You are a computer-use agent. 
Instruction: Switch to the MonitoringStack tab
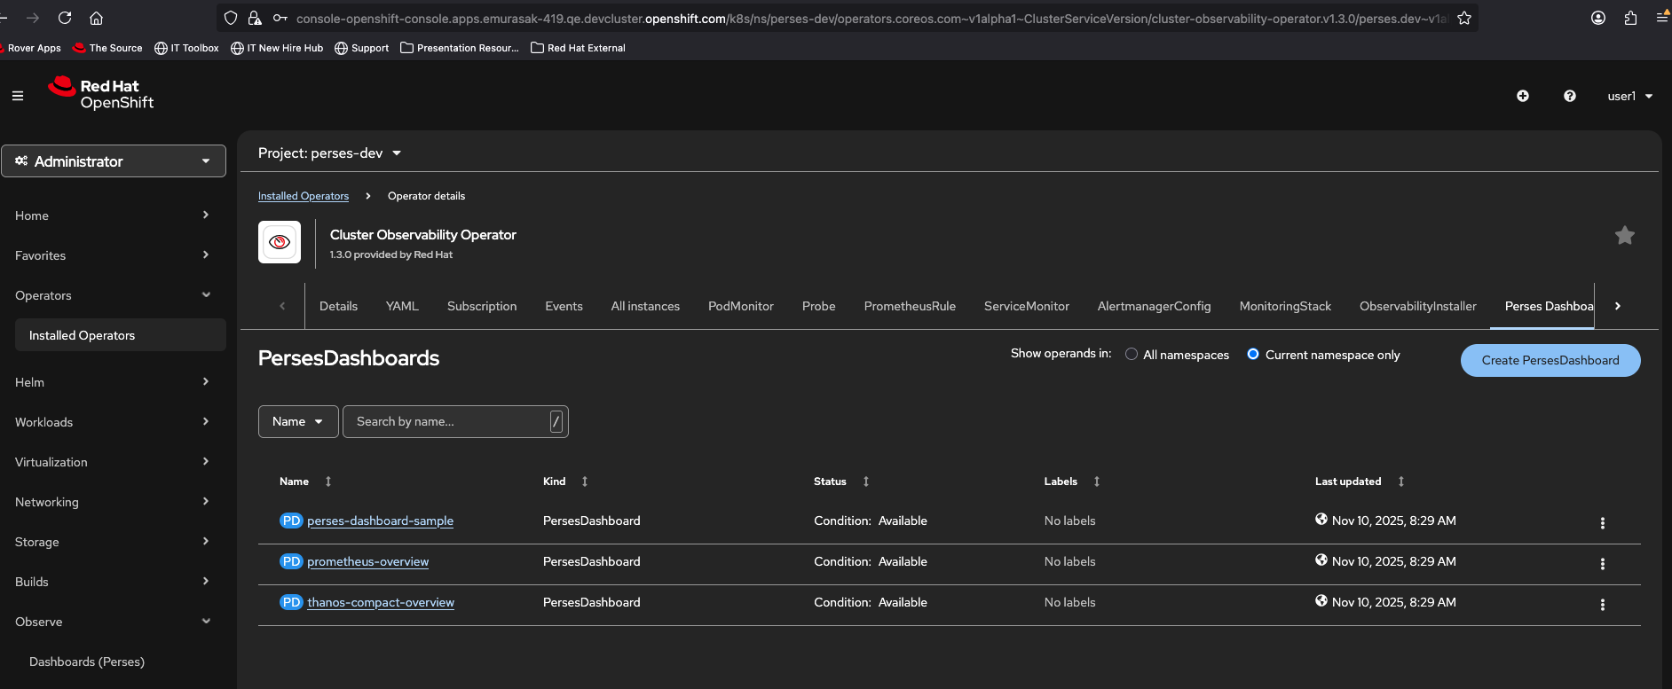tap(1284, 306)
